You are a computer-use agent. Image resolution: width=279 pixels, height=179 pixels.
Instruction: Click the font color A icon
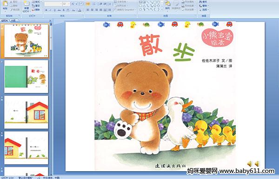pyautogui.click(x=80, y=10)
